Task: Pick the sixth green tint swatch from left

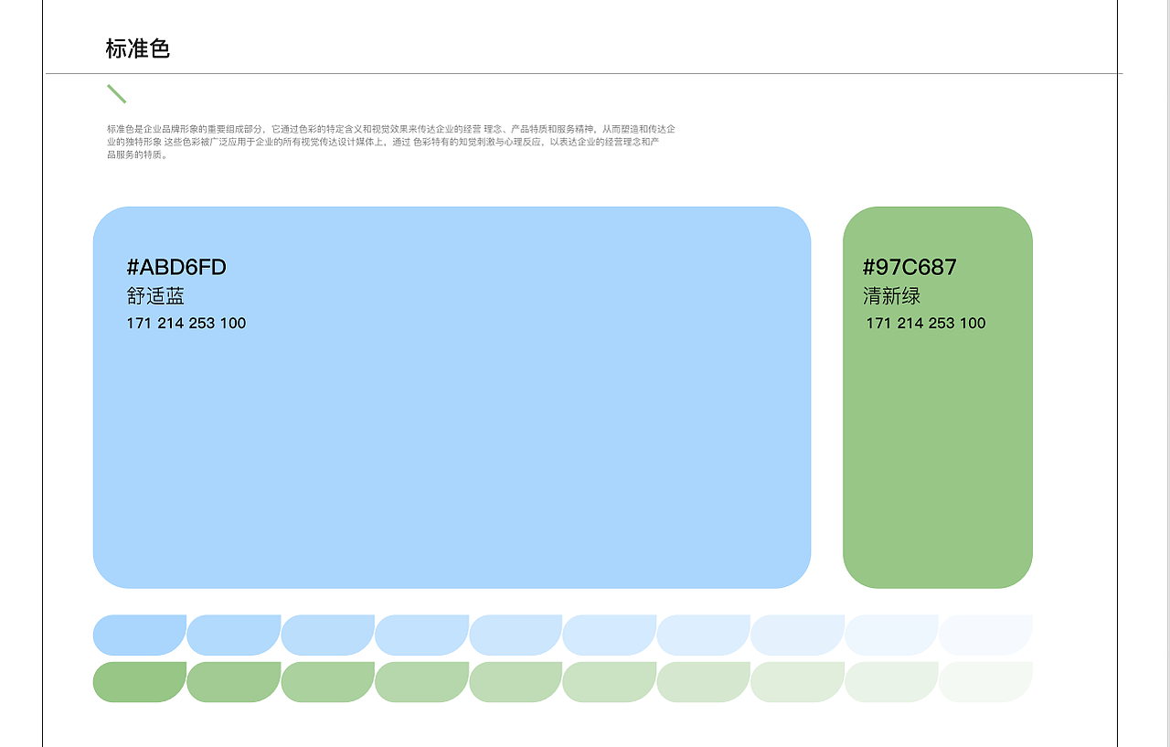Action: [610, 682]
